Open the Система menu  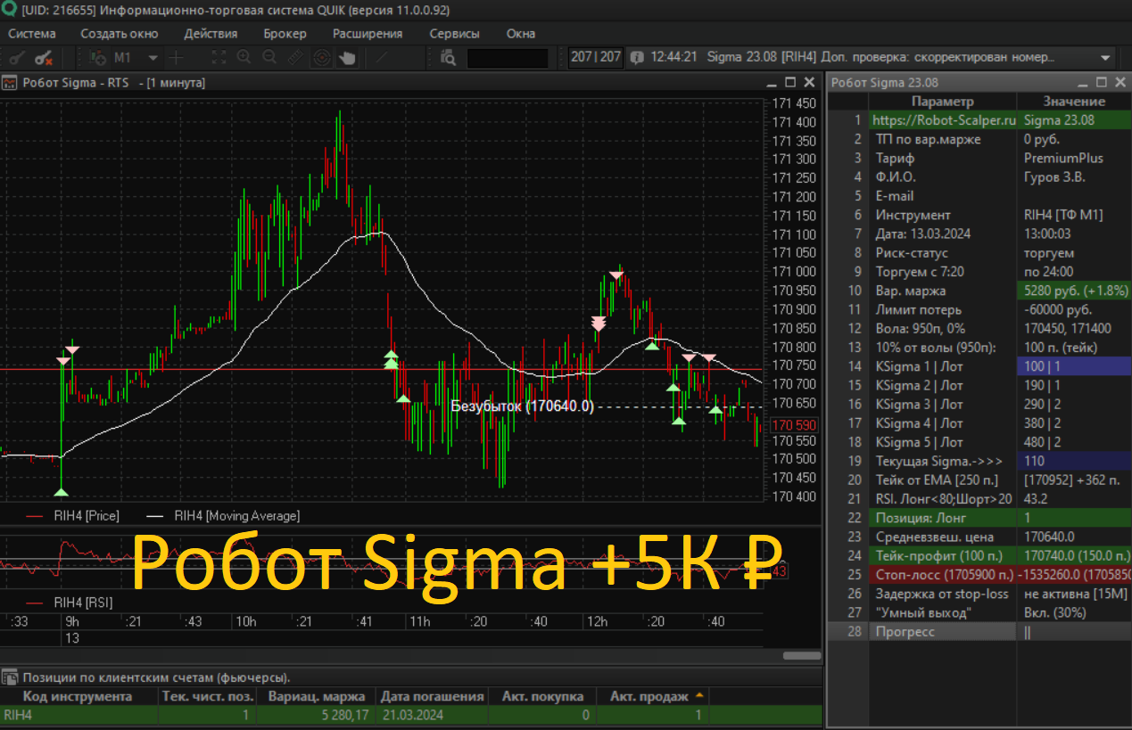pos(32,34)
